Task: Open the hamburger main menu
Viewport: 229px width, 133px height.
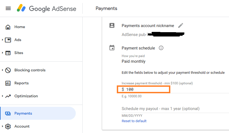Action: pos(8,8)
